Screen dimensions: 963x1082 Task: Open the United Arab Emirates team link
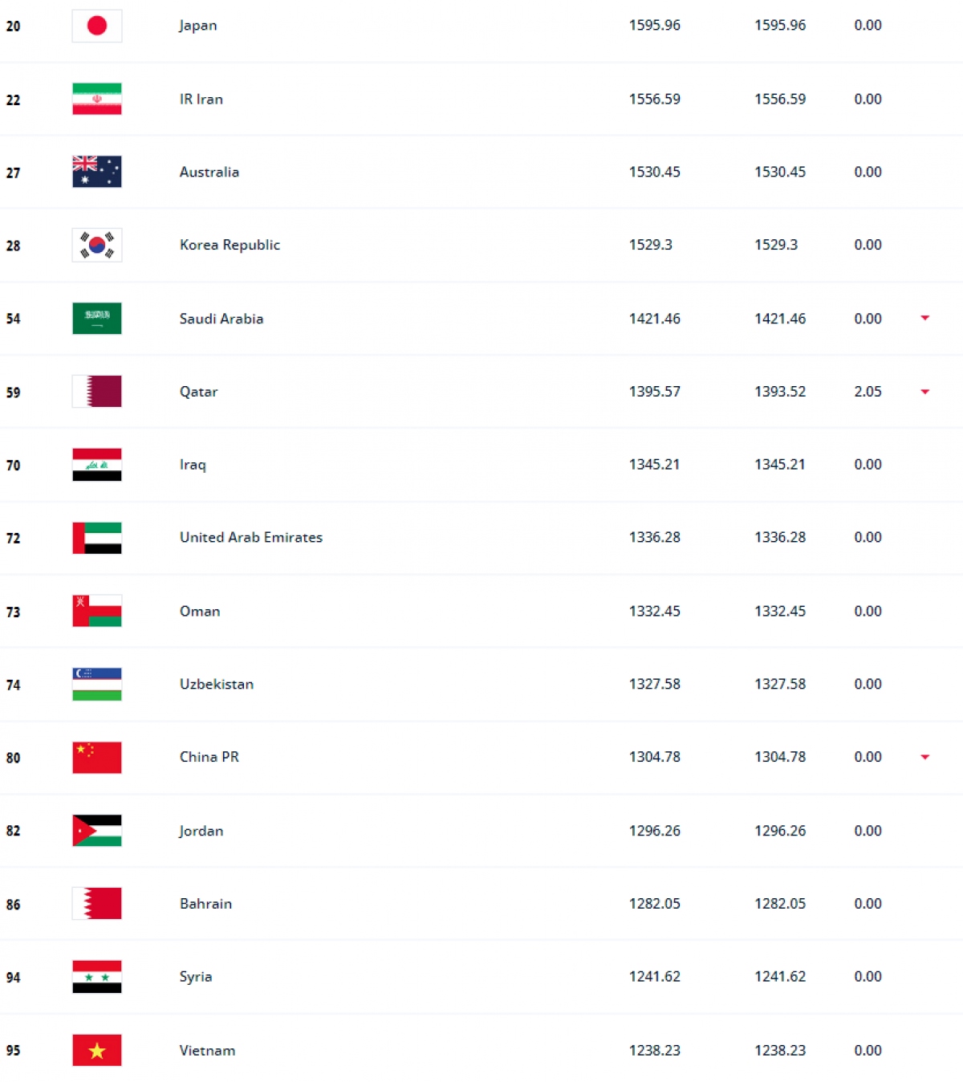[251, 538]
